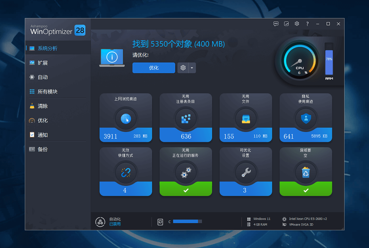The width and height of the screenshot is (369, 248).
Task: Click the hard disk icon in status bar
Action: pos(160,222)
